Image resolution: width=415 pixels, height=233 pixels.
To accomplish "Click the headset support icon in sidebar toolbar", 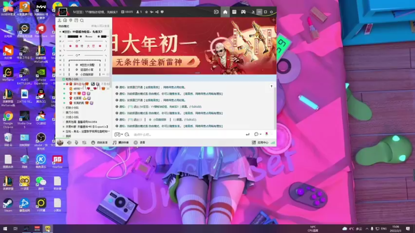I will tap(65, 20).
